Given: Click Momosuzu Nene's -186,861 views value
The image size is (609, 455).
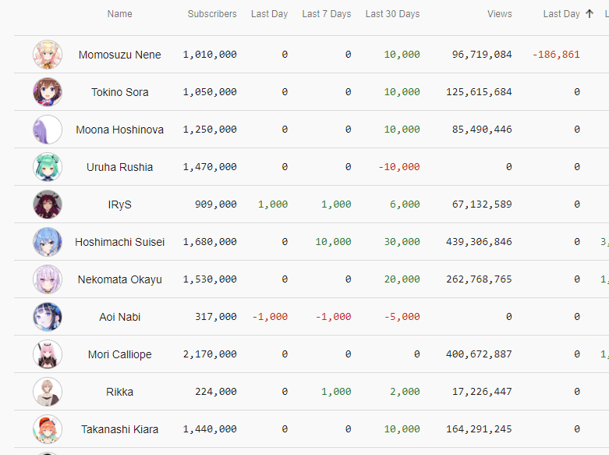Looking at the screenshot, I should click(556, 55).
